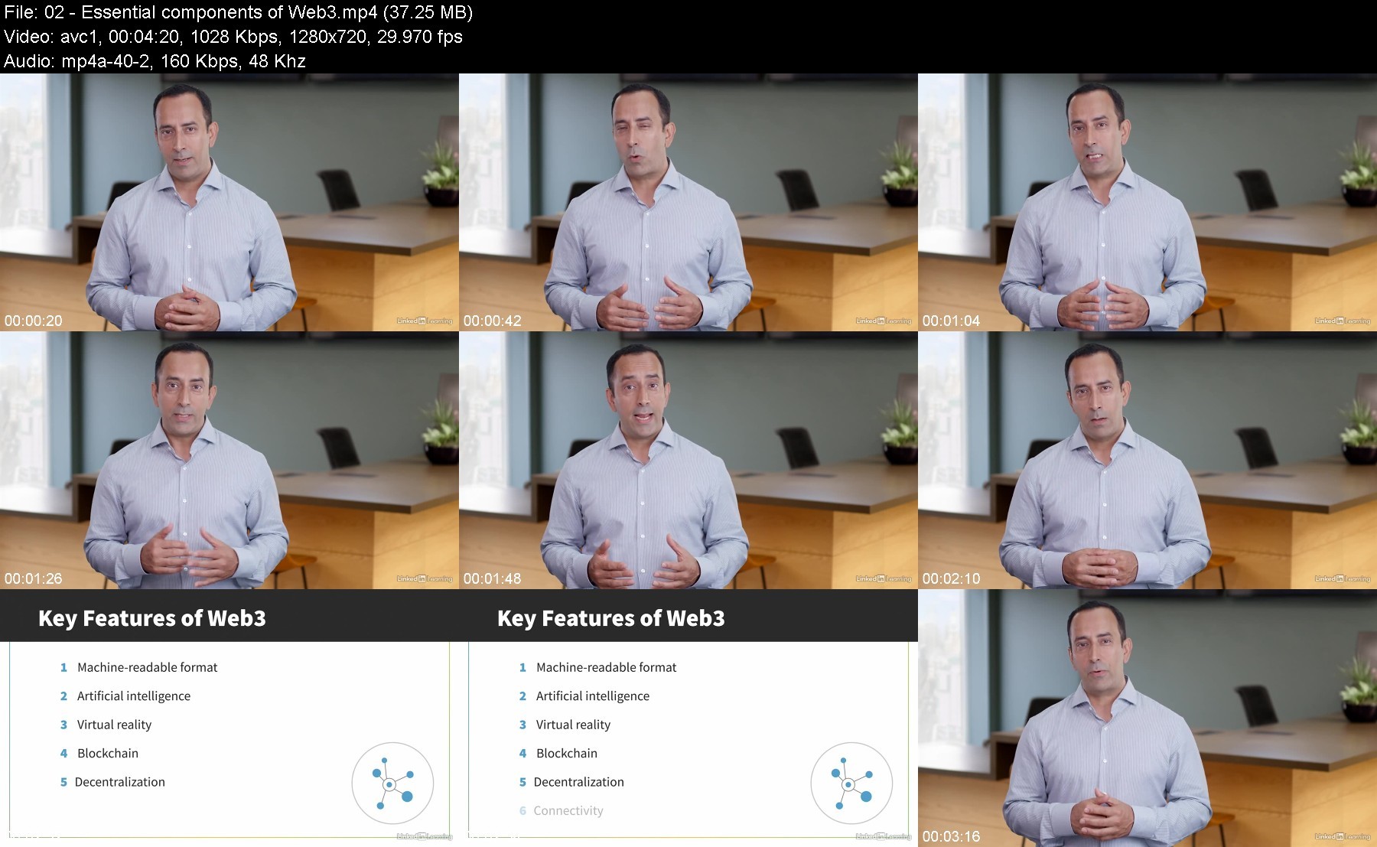Viewport: 1377px width, 847px height.
Task: Open the thumbnail at timestamp 00:00:20
Action: click(229, 202)
